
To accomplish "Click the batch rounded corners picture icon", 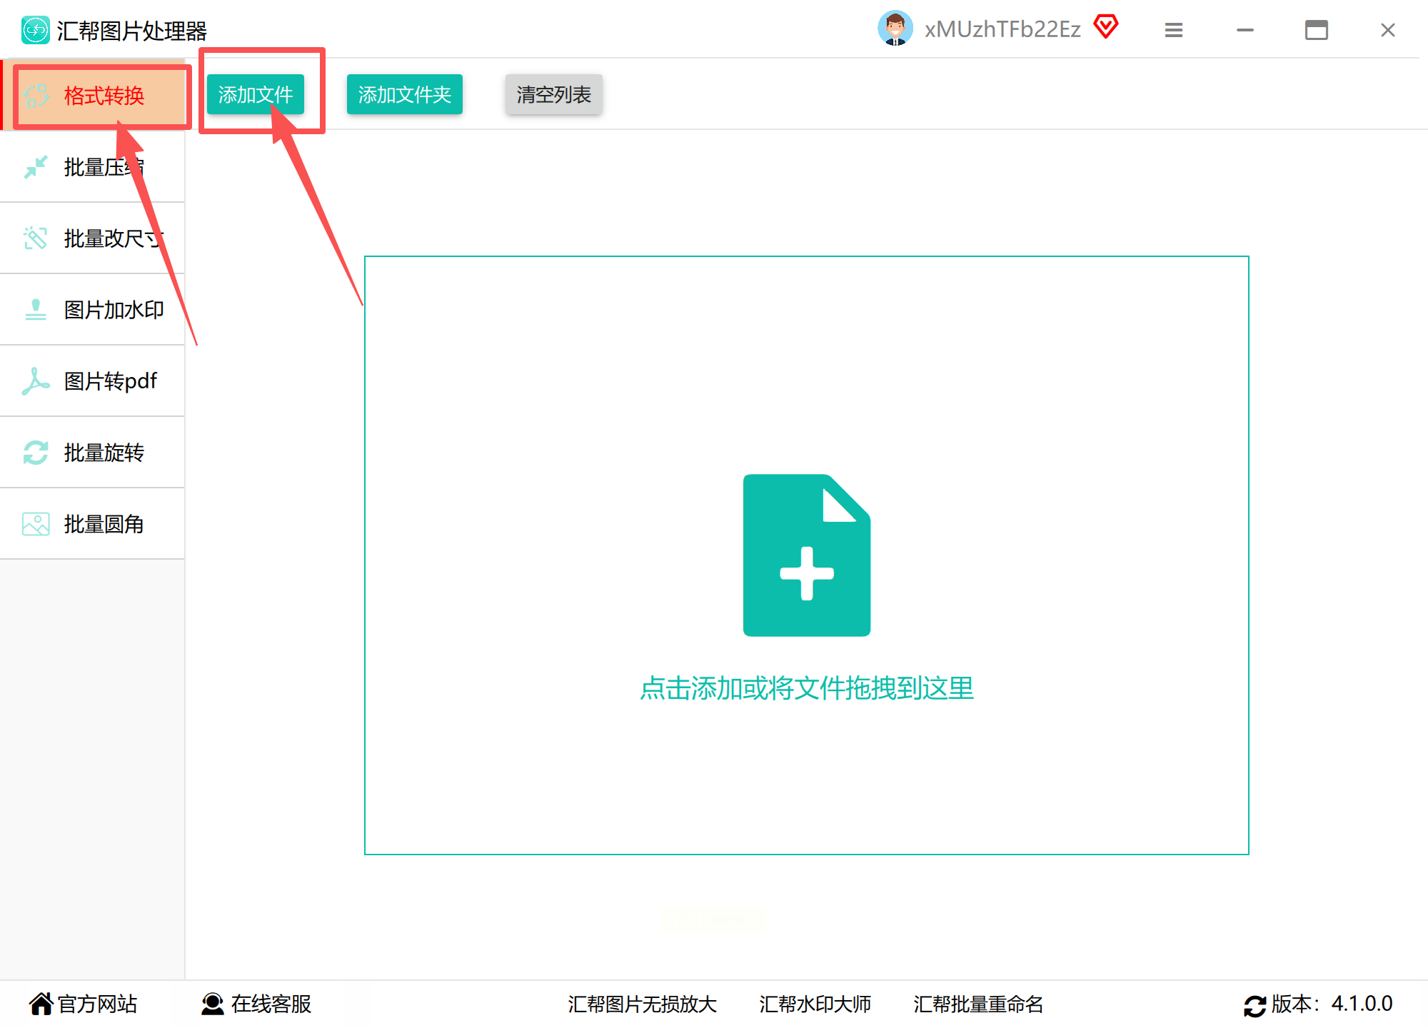I will coord(35,524).
